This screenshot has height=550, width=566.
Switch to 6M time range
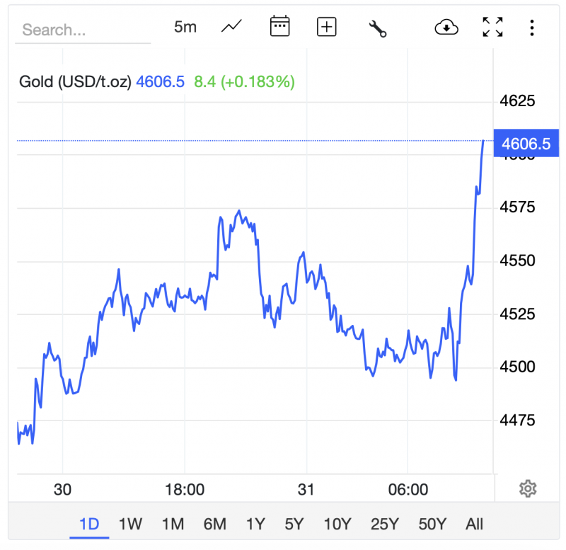[x=214, y=525]
